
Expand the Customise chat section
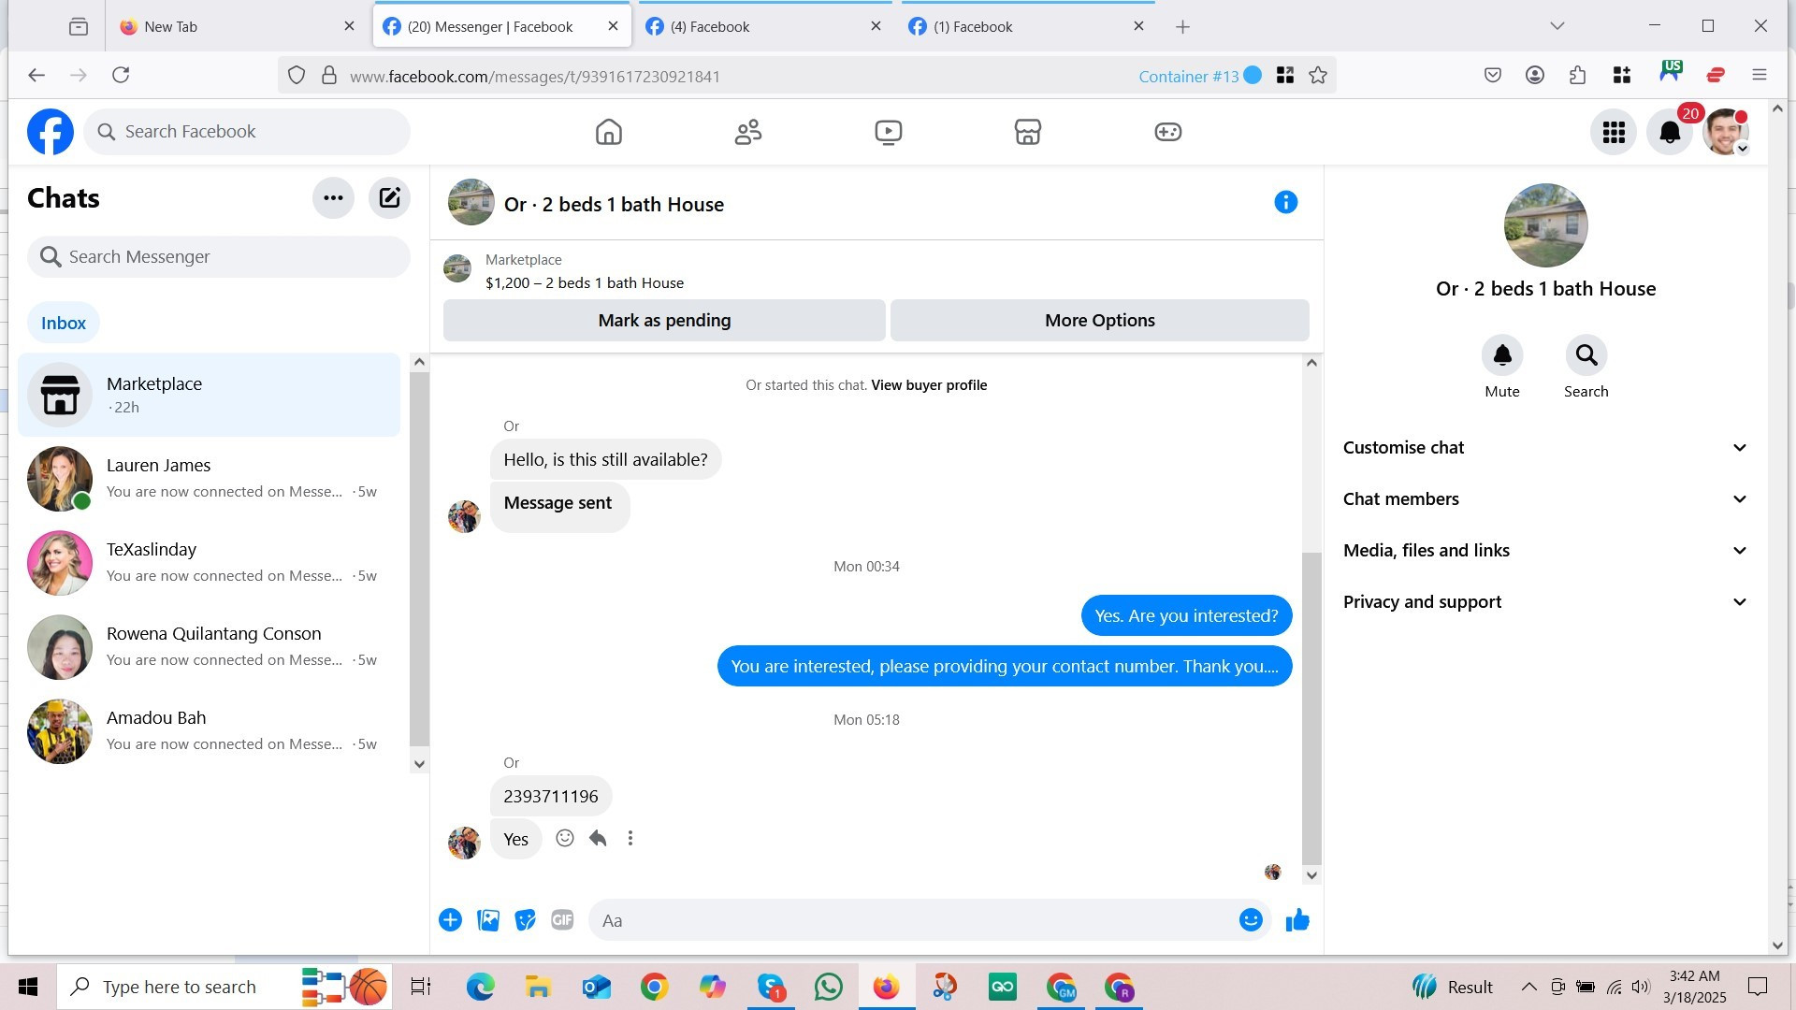point(1545,447)
